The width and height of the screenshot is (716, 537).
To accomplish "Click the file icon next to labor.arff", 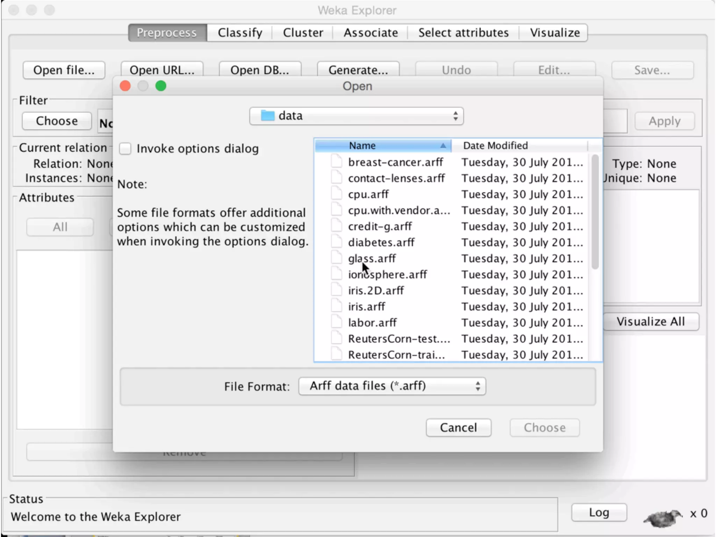I will 336,322.
